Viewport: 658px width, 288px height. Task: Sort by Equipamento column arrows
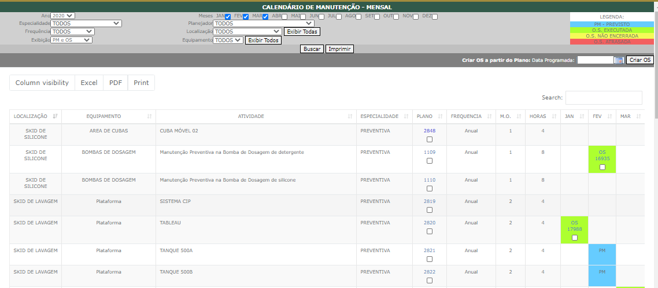[x=149, y=116]
